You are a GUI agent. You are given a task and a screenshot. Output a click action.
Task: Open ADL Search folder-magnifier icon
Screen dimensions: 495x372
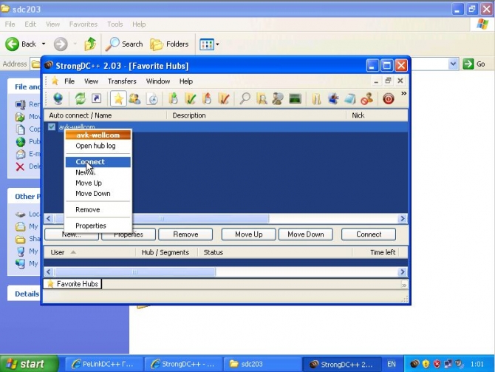(262, 99)
